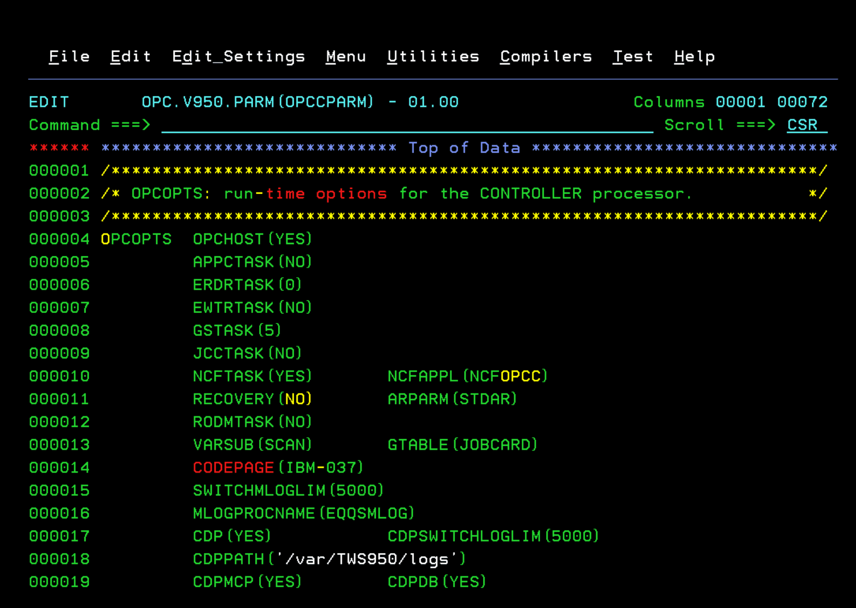Open the File menu
This screenshot has height=608, width=856.
[69, 56]
